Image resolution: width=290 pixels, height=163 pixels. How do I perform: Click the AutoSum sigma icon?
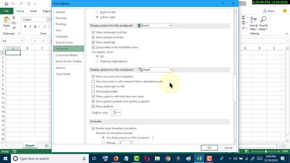click(243, 18)
